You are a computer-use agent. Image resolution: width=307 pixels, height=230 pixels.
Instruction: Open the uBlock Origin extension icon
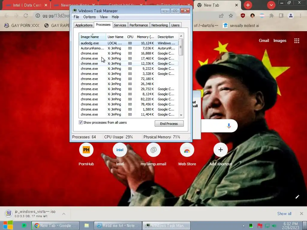(243, 16)
